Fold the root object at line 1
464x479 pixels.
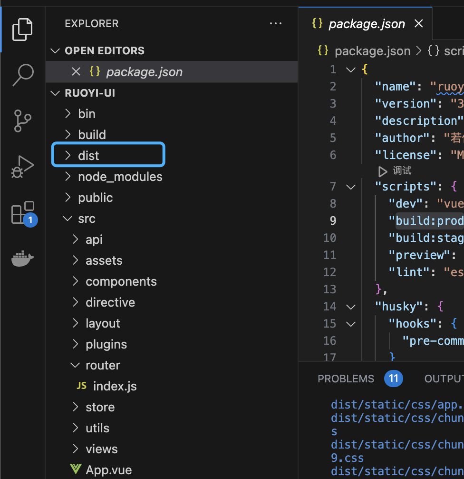[x=351, y=70]
